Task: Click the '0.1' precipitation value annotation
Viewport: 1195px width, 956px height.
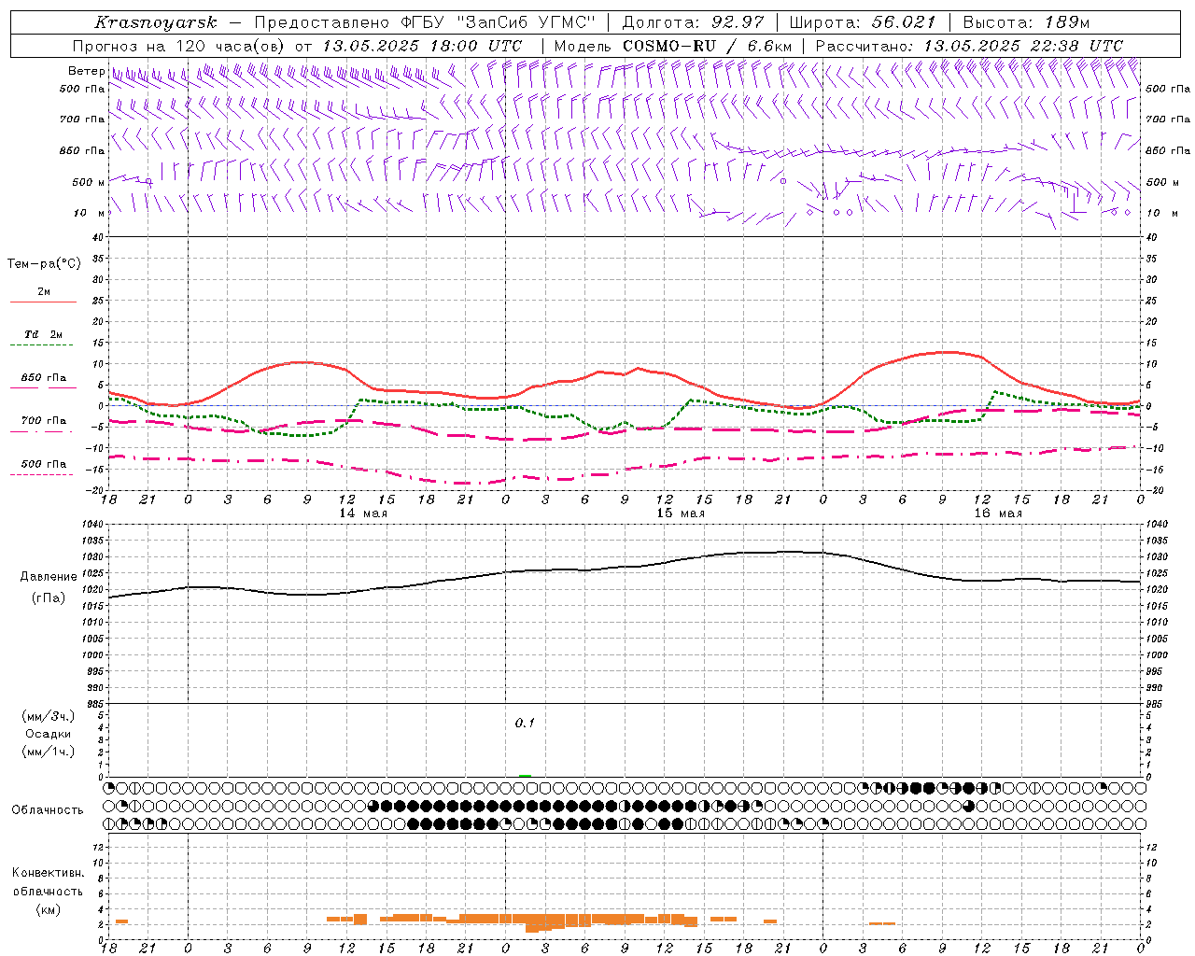Action: click(x=525, y=723)
